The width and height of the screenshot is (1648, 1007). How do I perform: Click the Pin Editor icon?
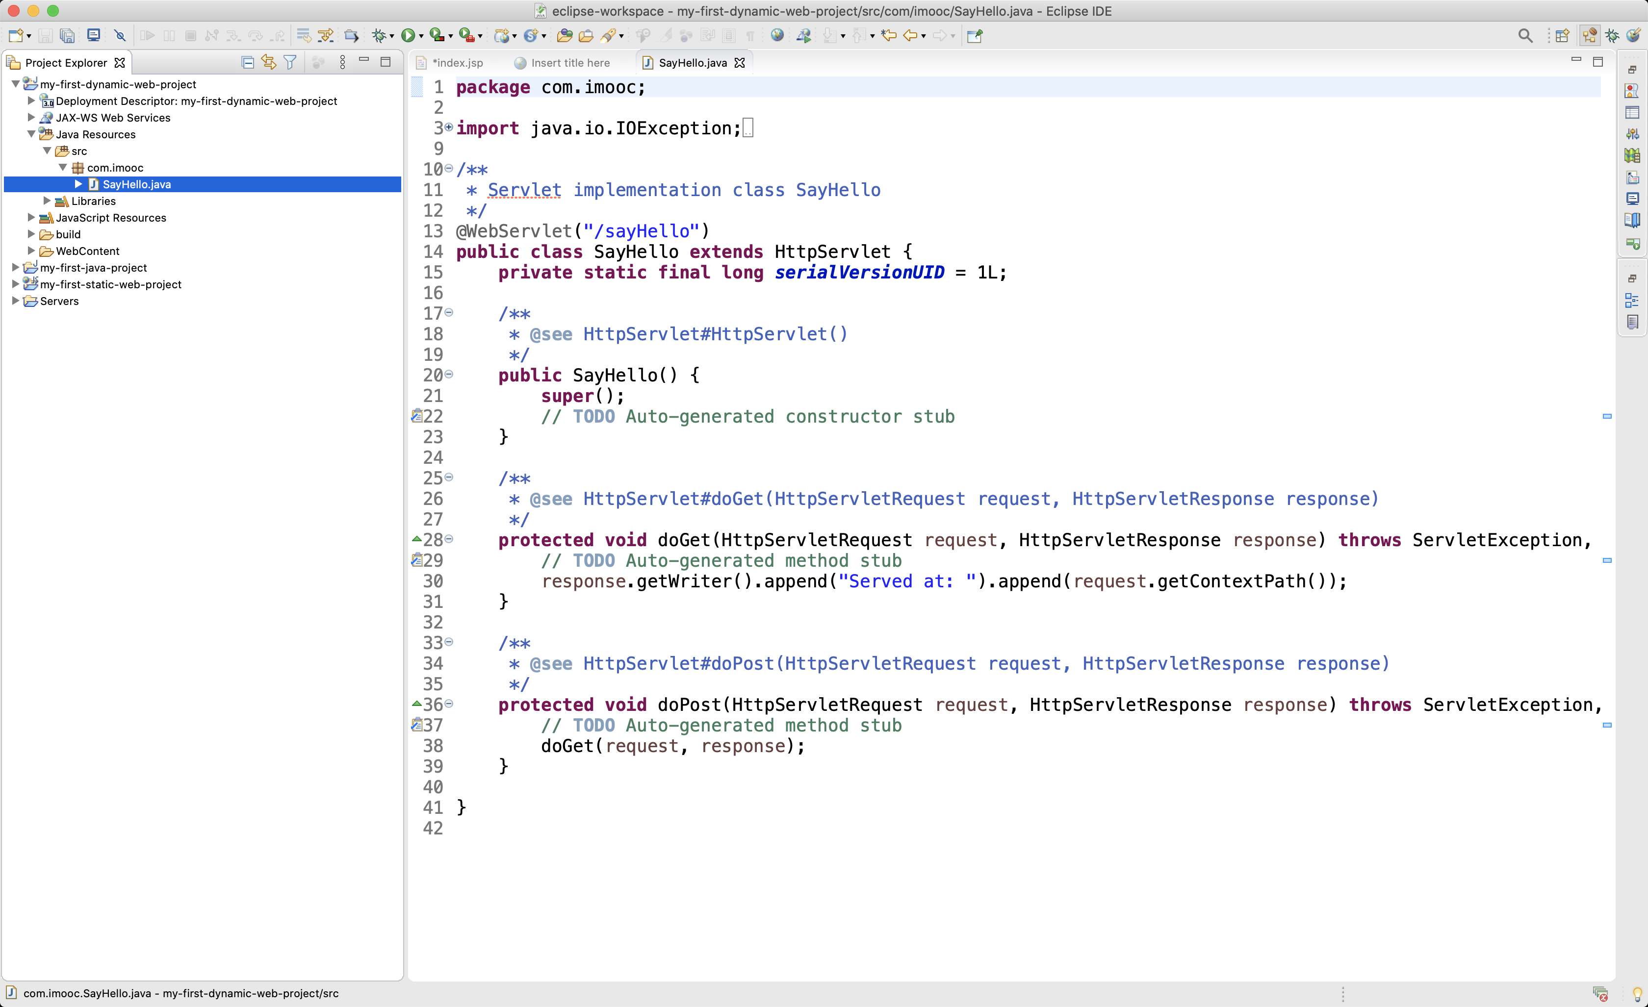975,35
